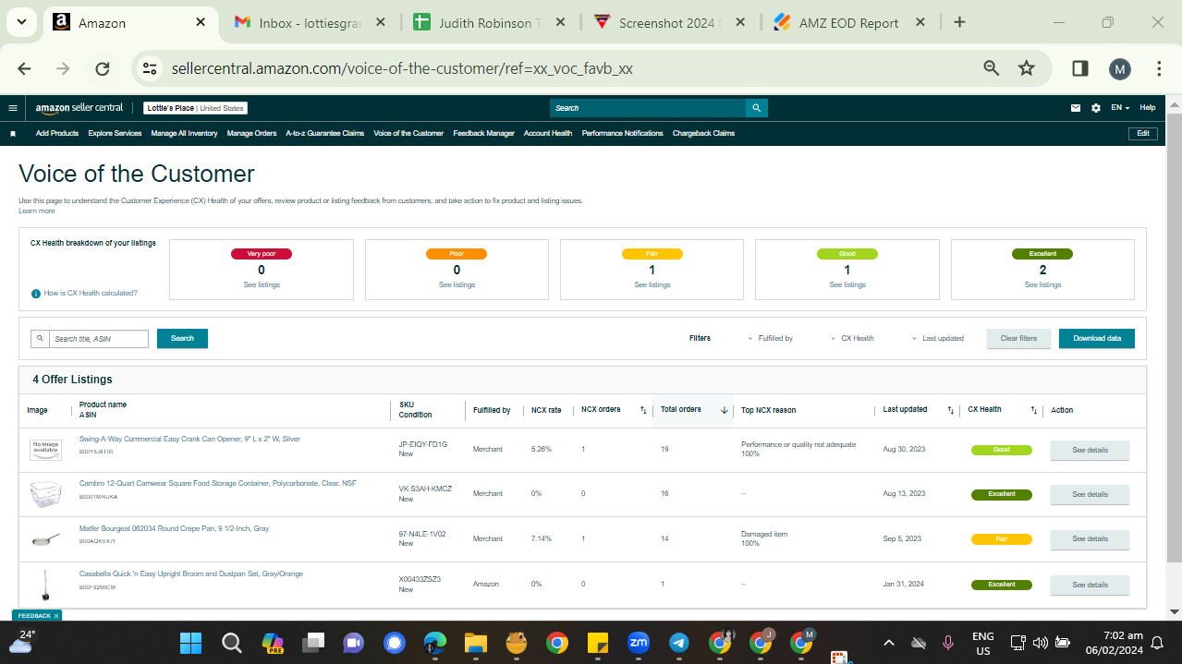Image resolution: width=1182 pixels, height=664 pixels.
Task: Click the Seller Central top search box
Action: pyautogui.click(x=648, y=108)
